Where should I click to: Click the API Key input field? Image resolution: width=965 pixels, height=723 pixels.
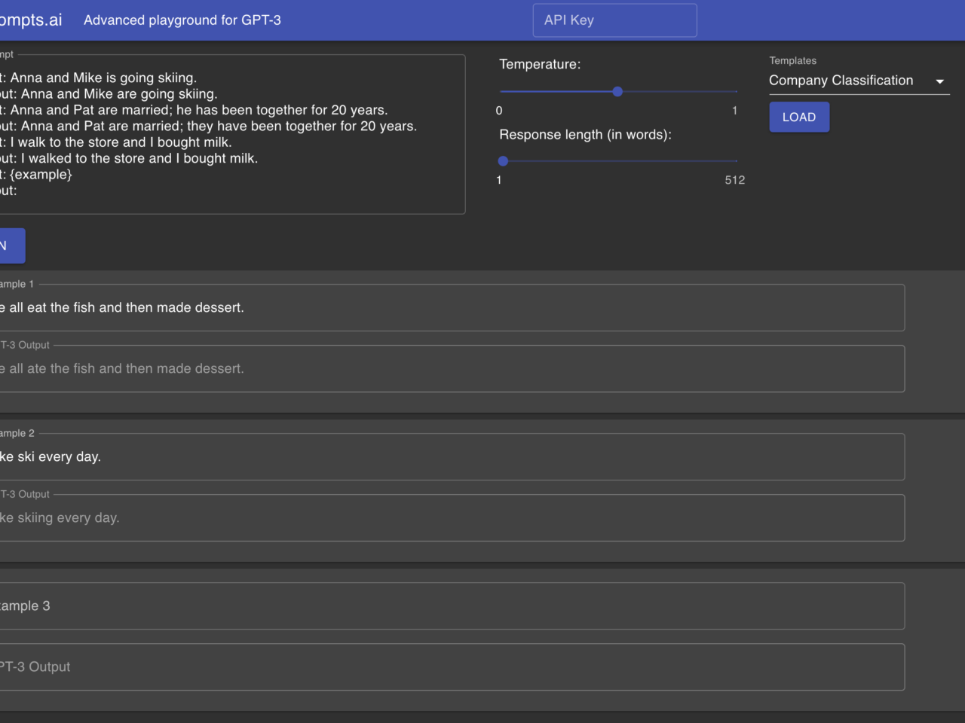click(x=614, y=20)
